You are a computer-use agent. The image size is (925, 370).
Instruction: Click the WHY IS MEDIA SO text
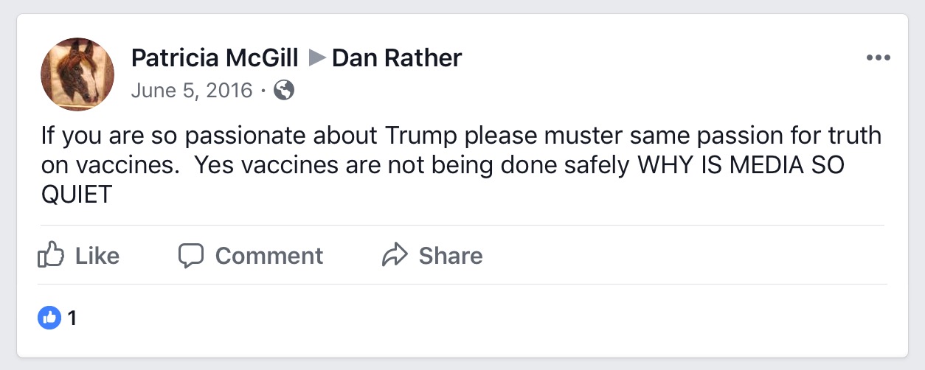[x=739, y=166]
